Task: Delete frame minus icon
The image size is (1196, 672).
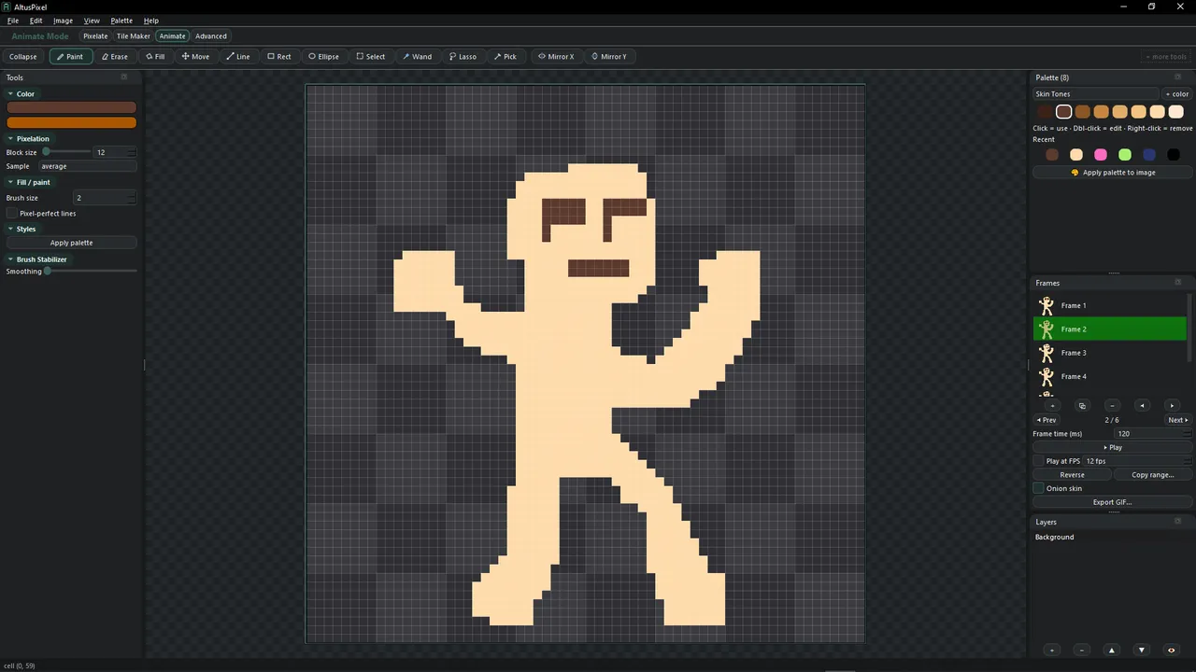Action: 1112,406
